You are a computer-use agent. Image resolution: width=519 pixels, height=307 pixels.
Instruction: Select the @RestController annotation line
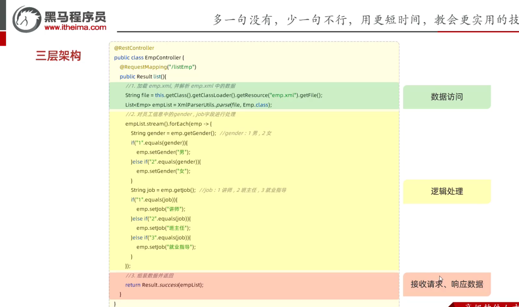(134, 48)
